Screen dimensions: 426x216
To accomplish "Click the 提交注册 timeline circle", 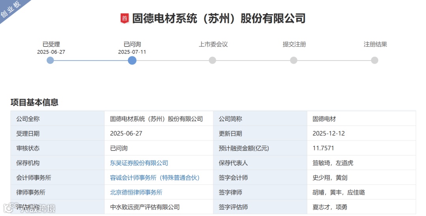I will tap(293, 60).
